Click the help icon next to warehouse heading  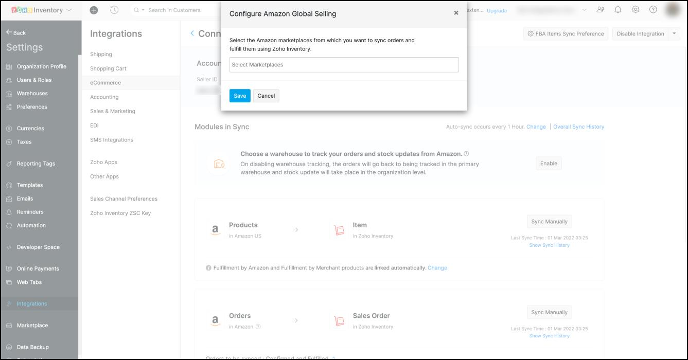(x=466, y=154)
